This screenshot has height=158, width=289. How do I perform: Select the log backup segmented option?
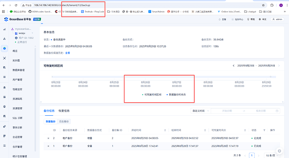64,122
